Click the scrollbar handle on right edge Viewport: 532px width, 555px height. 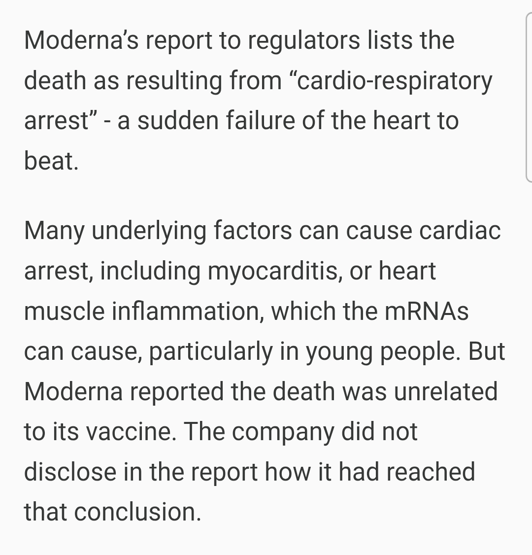click(529, 99)
